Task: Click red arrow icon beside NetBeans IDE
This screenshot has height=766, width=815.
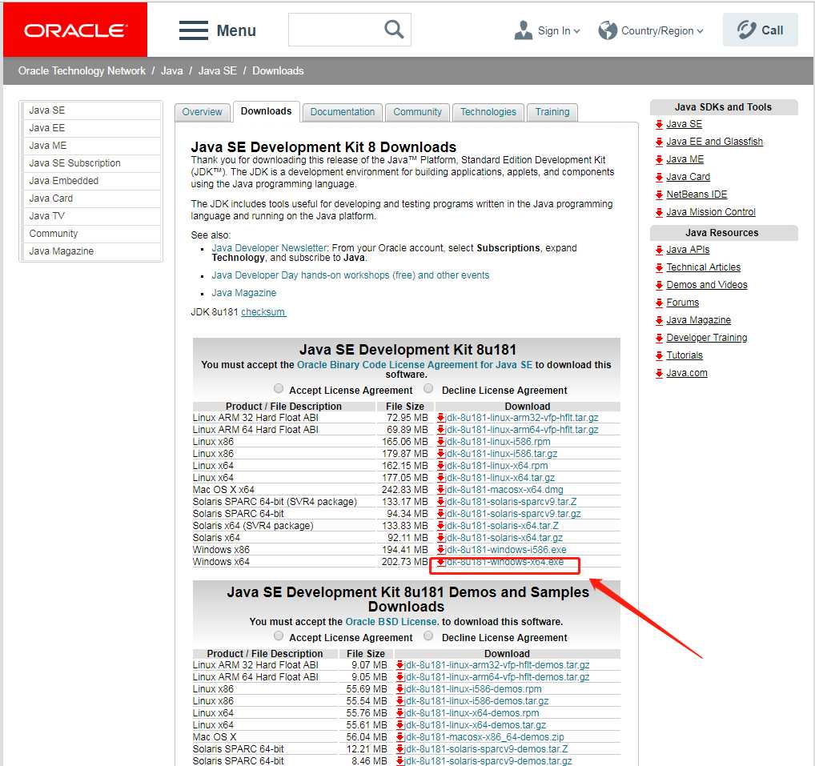Action: pos(659,195)
